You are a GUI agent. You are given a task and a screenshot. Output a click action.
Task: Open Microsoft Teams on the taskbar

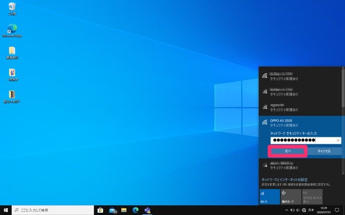147,210
